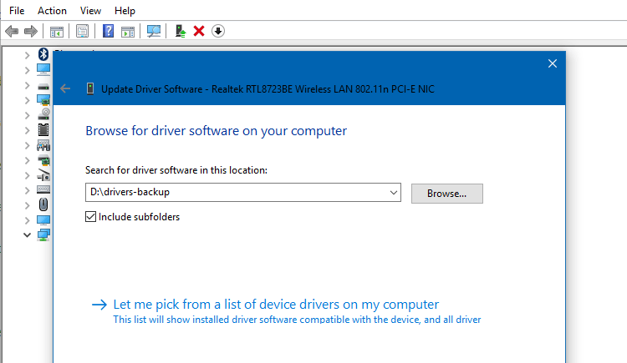
Task: Click the D:\drivers-backup path text field
Action: [234, 193]
